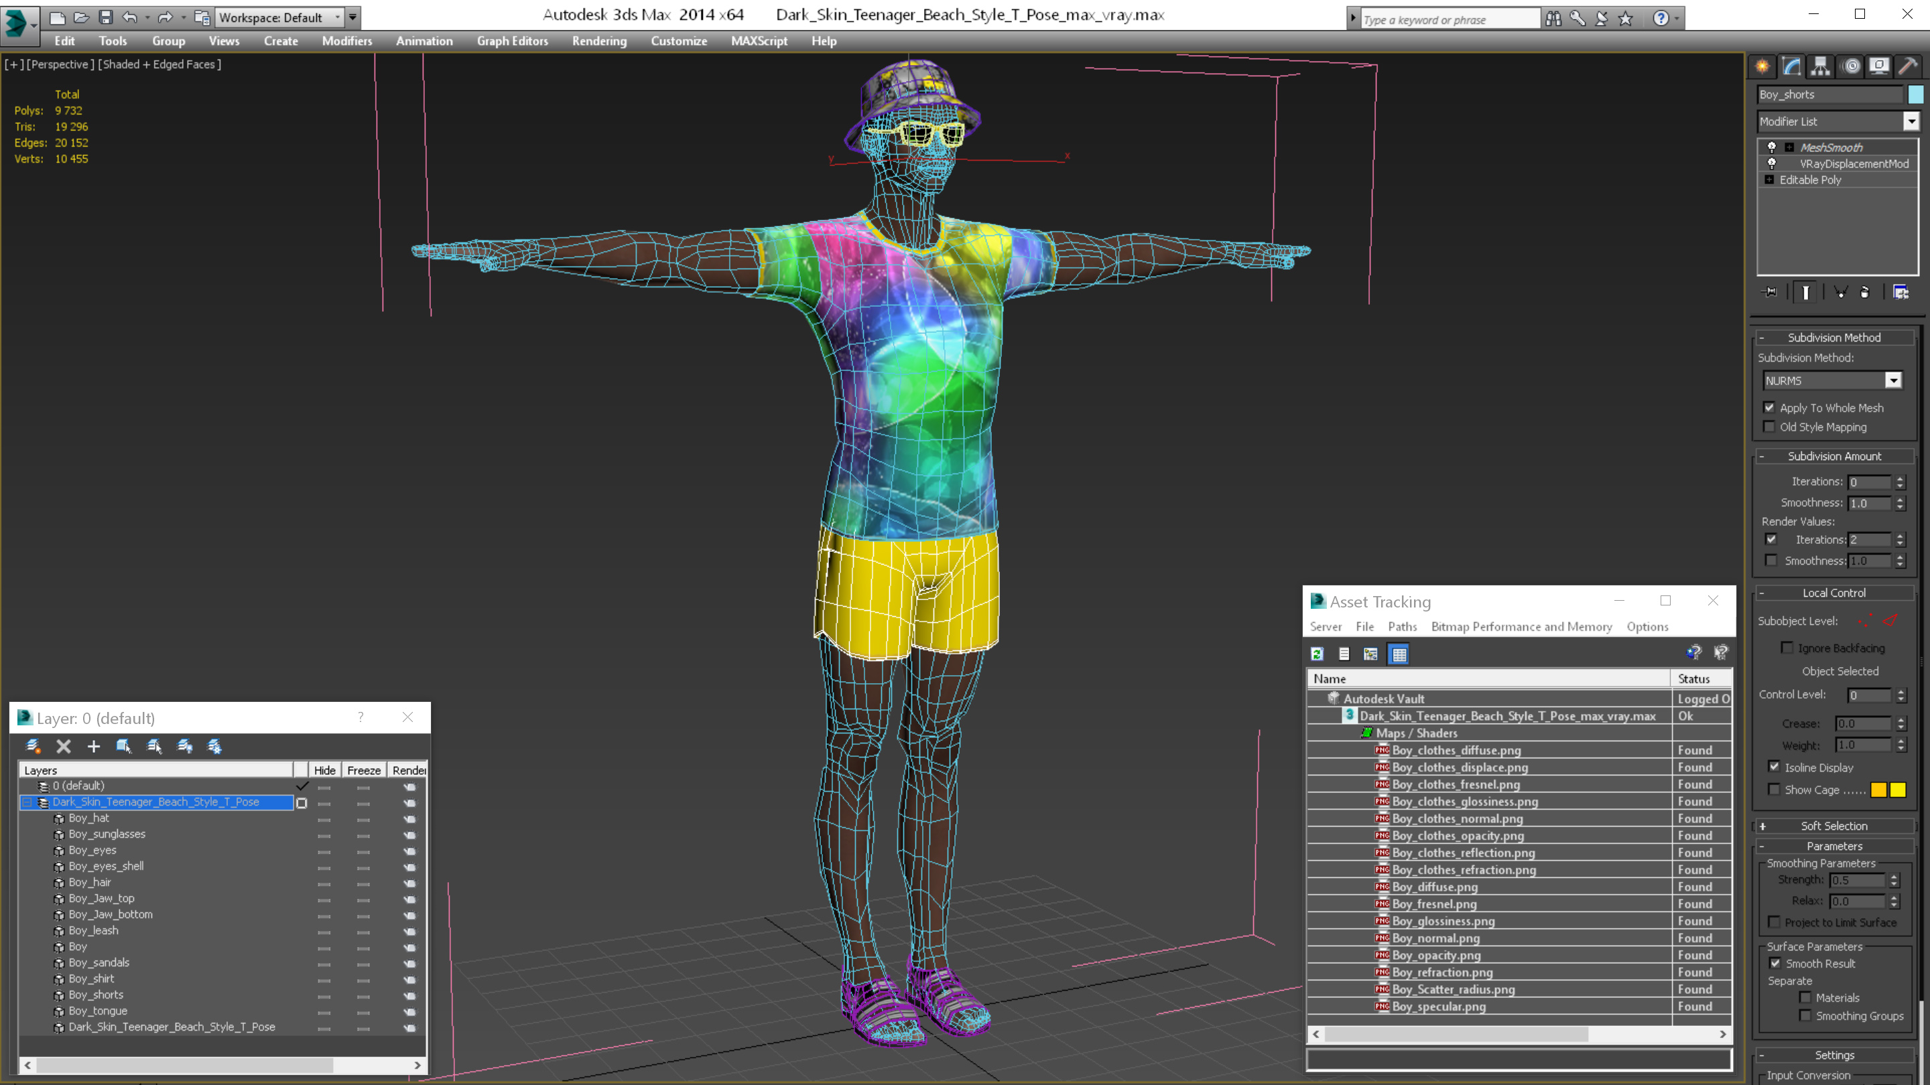Click the Undo arrow icon
This screenshot has height=1085, width=1930.
point(129,17)
